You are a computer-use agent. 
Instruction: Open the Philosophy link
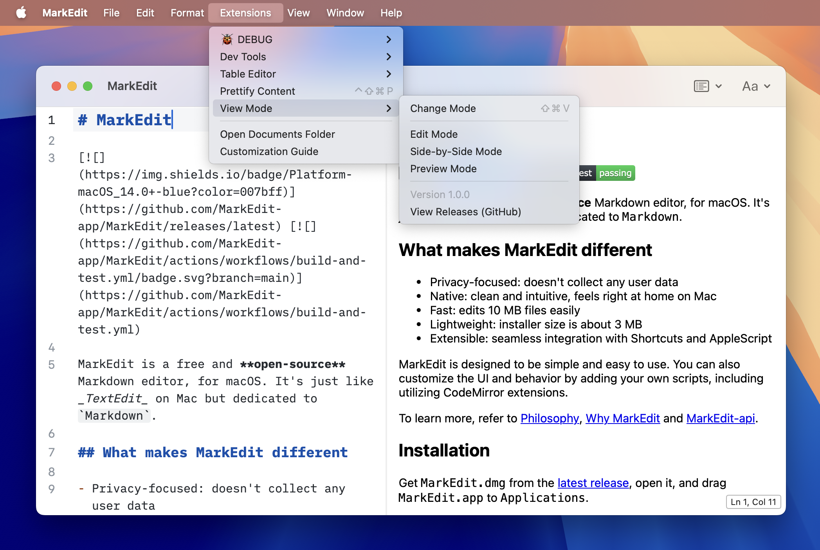click(550, 418)
